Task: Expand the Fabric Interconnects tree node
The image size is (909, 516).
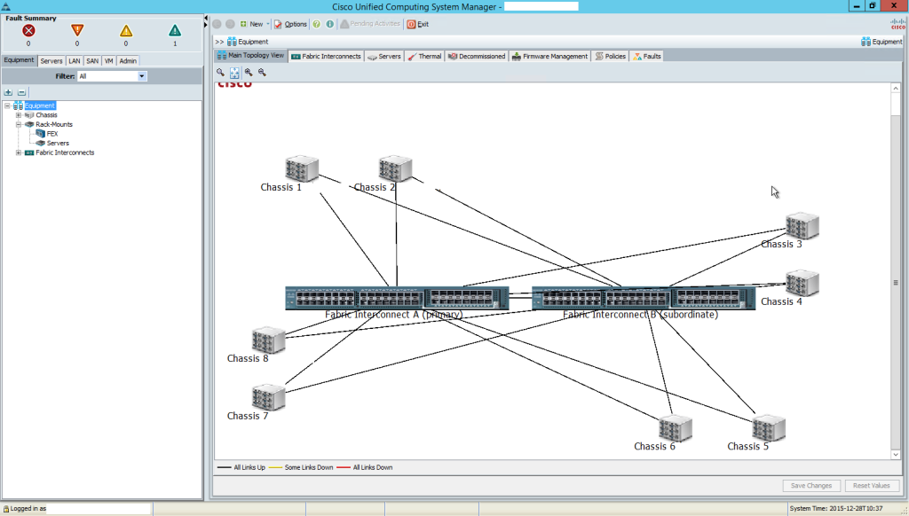Action: 19,152
